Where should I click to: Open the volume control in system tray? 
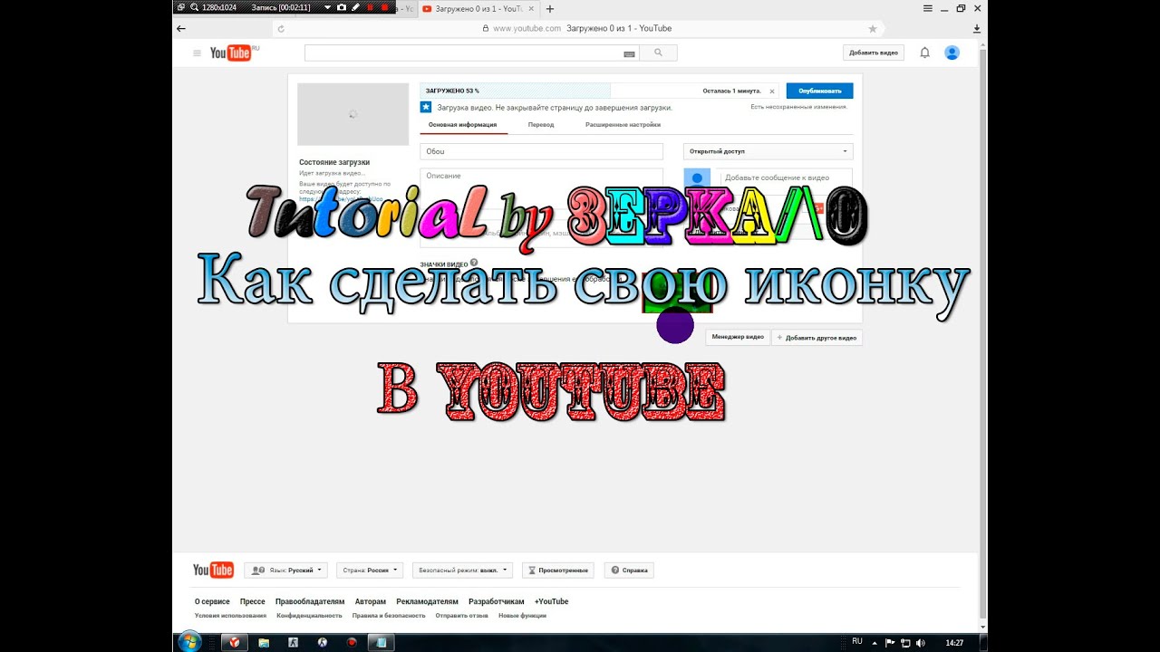[922, 642]
